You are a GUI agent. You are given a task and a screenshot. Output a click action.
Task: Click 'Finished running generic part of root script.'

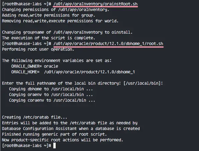[54, 134]
